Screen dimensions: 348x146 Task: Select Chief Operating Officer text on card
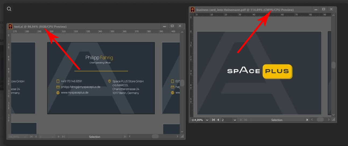tap(100, 63)
